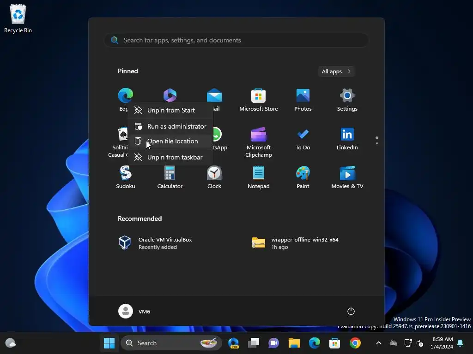Launch Microsoft 365 Copilot pinned icon
This screenshot has height=354, width=473.
tap(170, 95)
